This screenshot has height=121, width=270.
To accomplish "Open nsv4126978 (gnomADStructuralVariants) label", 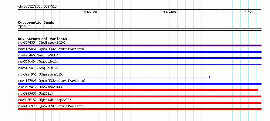I will tap(52, 106).
